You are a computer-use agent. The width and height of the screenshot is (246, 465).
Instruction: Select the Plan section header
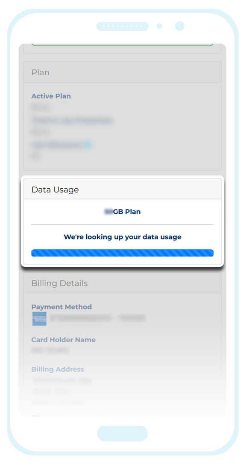122,72
